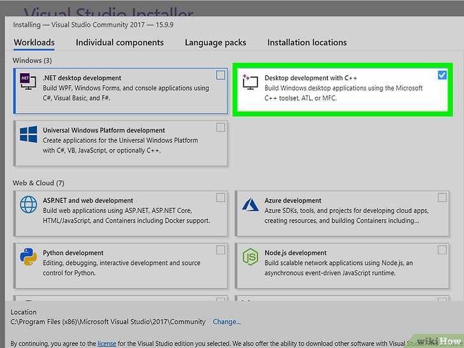Go to the Installation locations tab
Viewport: 464px width, 348px height.
(307, 43)
